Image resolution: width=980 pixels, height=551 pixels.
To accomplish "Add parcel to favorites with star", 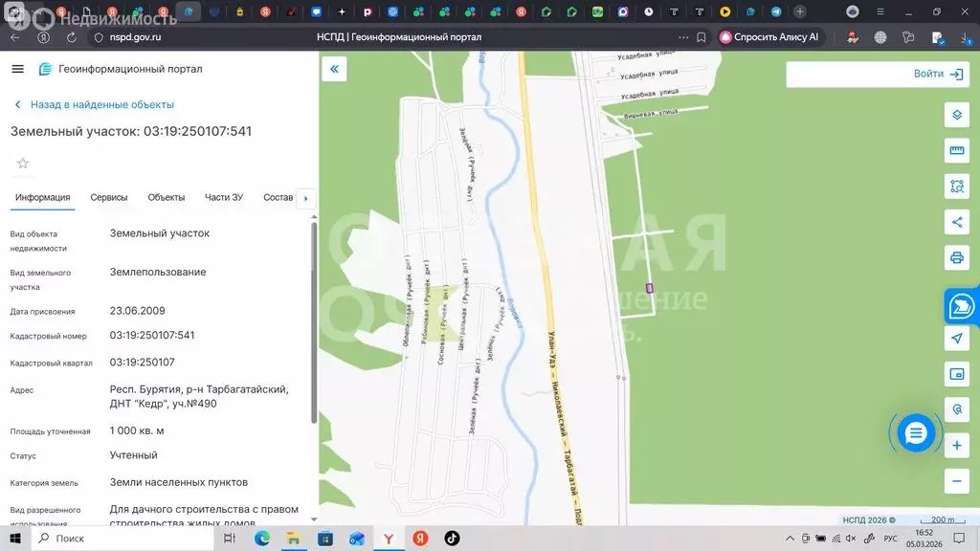I will pyautogui.click(x=23, y=164).
